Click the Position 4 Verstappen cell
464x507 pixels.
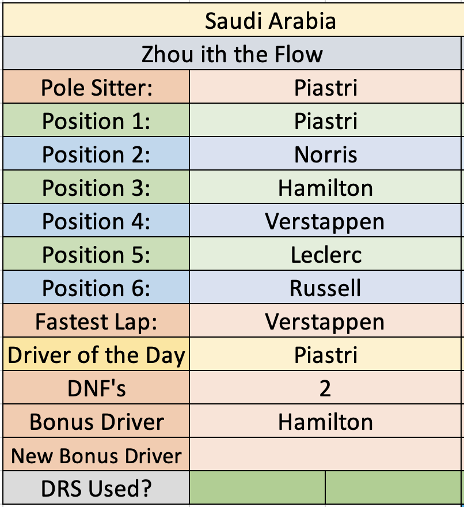pyautogui.click(x=325, y=221)
